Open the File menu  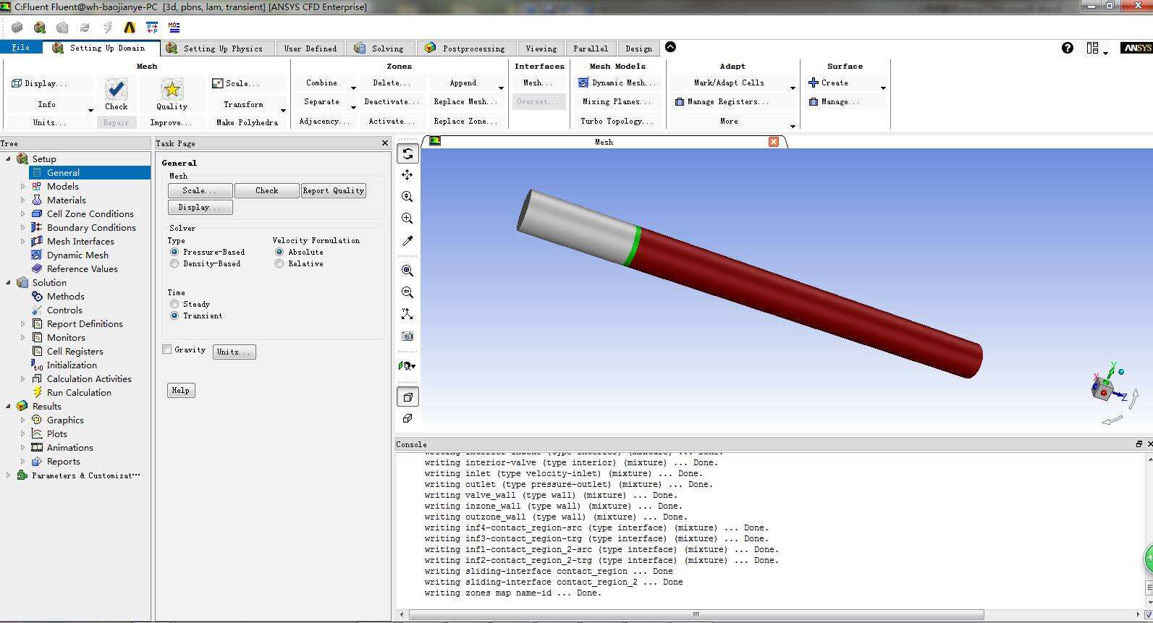coord(21,47)
